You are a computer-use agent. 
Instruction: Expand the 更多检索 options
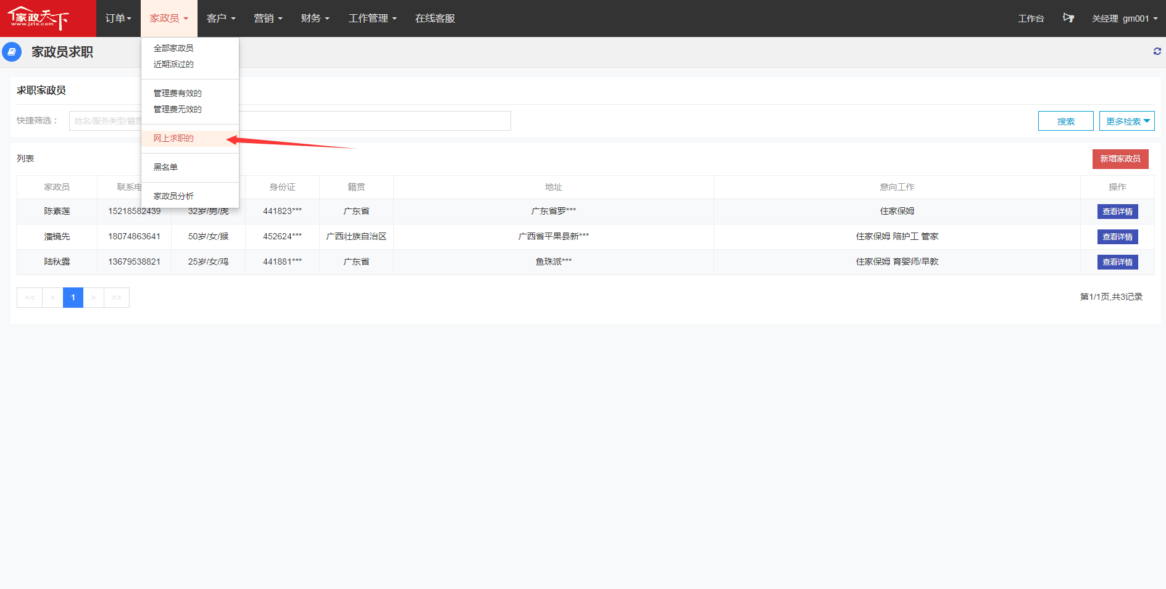(x=1126, y=121)
